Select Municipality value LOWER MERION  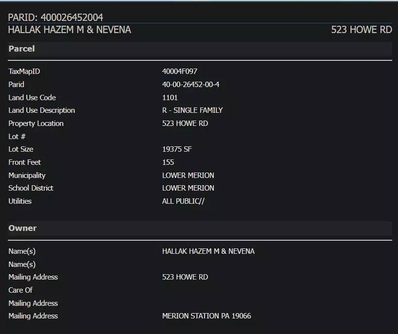click(188, 176)
